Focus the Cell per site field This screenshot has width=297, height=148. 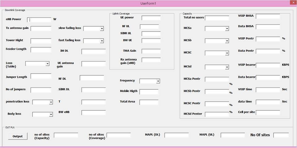click(x=268, y=112)
